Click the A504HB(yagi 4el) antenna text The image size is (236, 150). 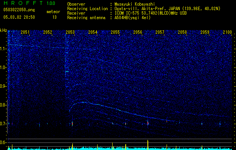[x=132, y=18]
